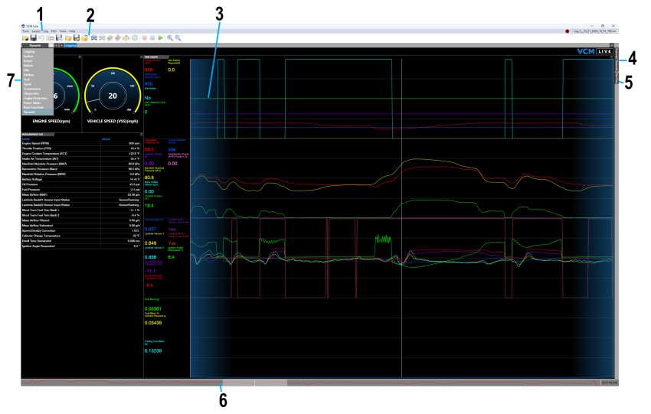
Task: Click the Engine Speed (RPM) measurement row
Action: [77, 144]
